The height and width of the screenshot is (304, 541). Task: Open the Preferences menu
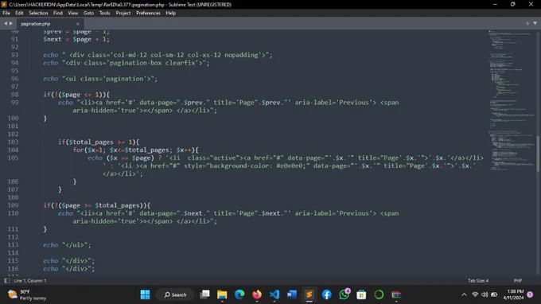[148, 13]
